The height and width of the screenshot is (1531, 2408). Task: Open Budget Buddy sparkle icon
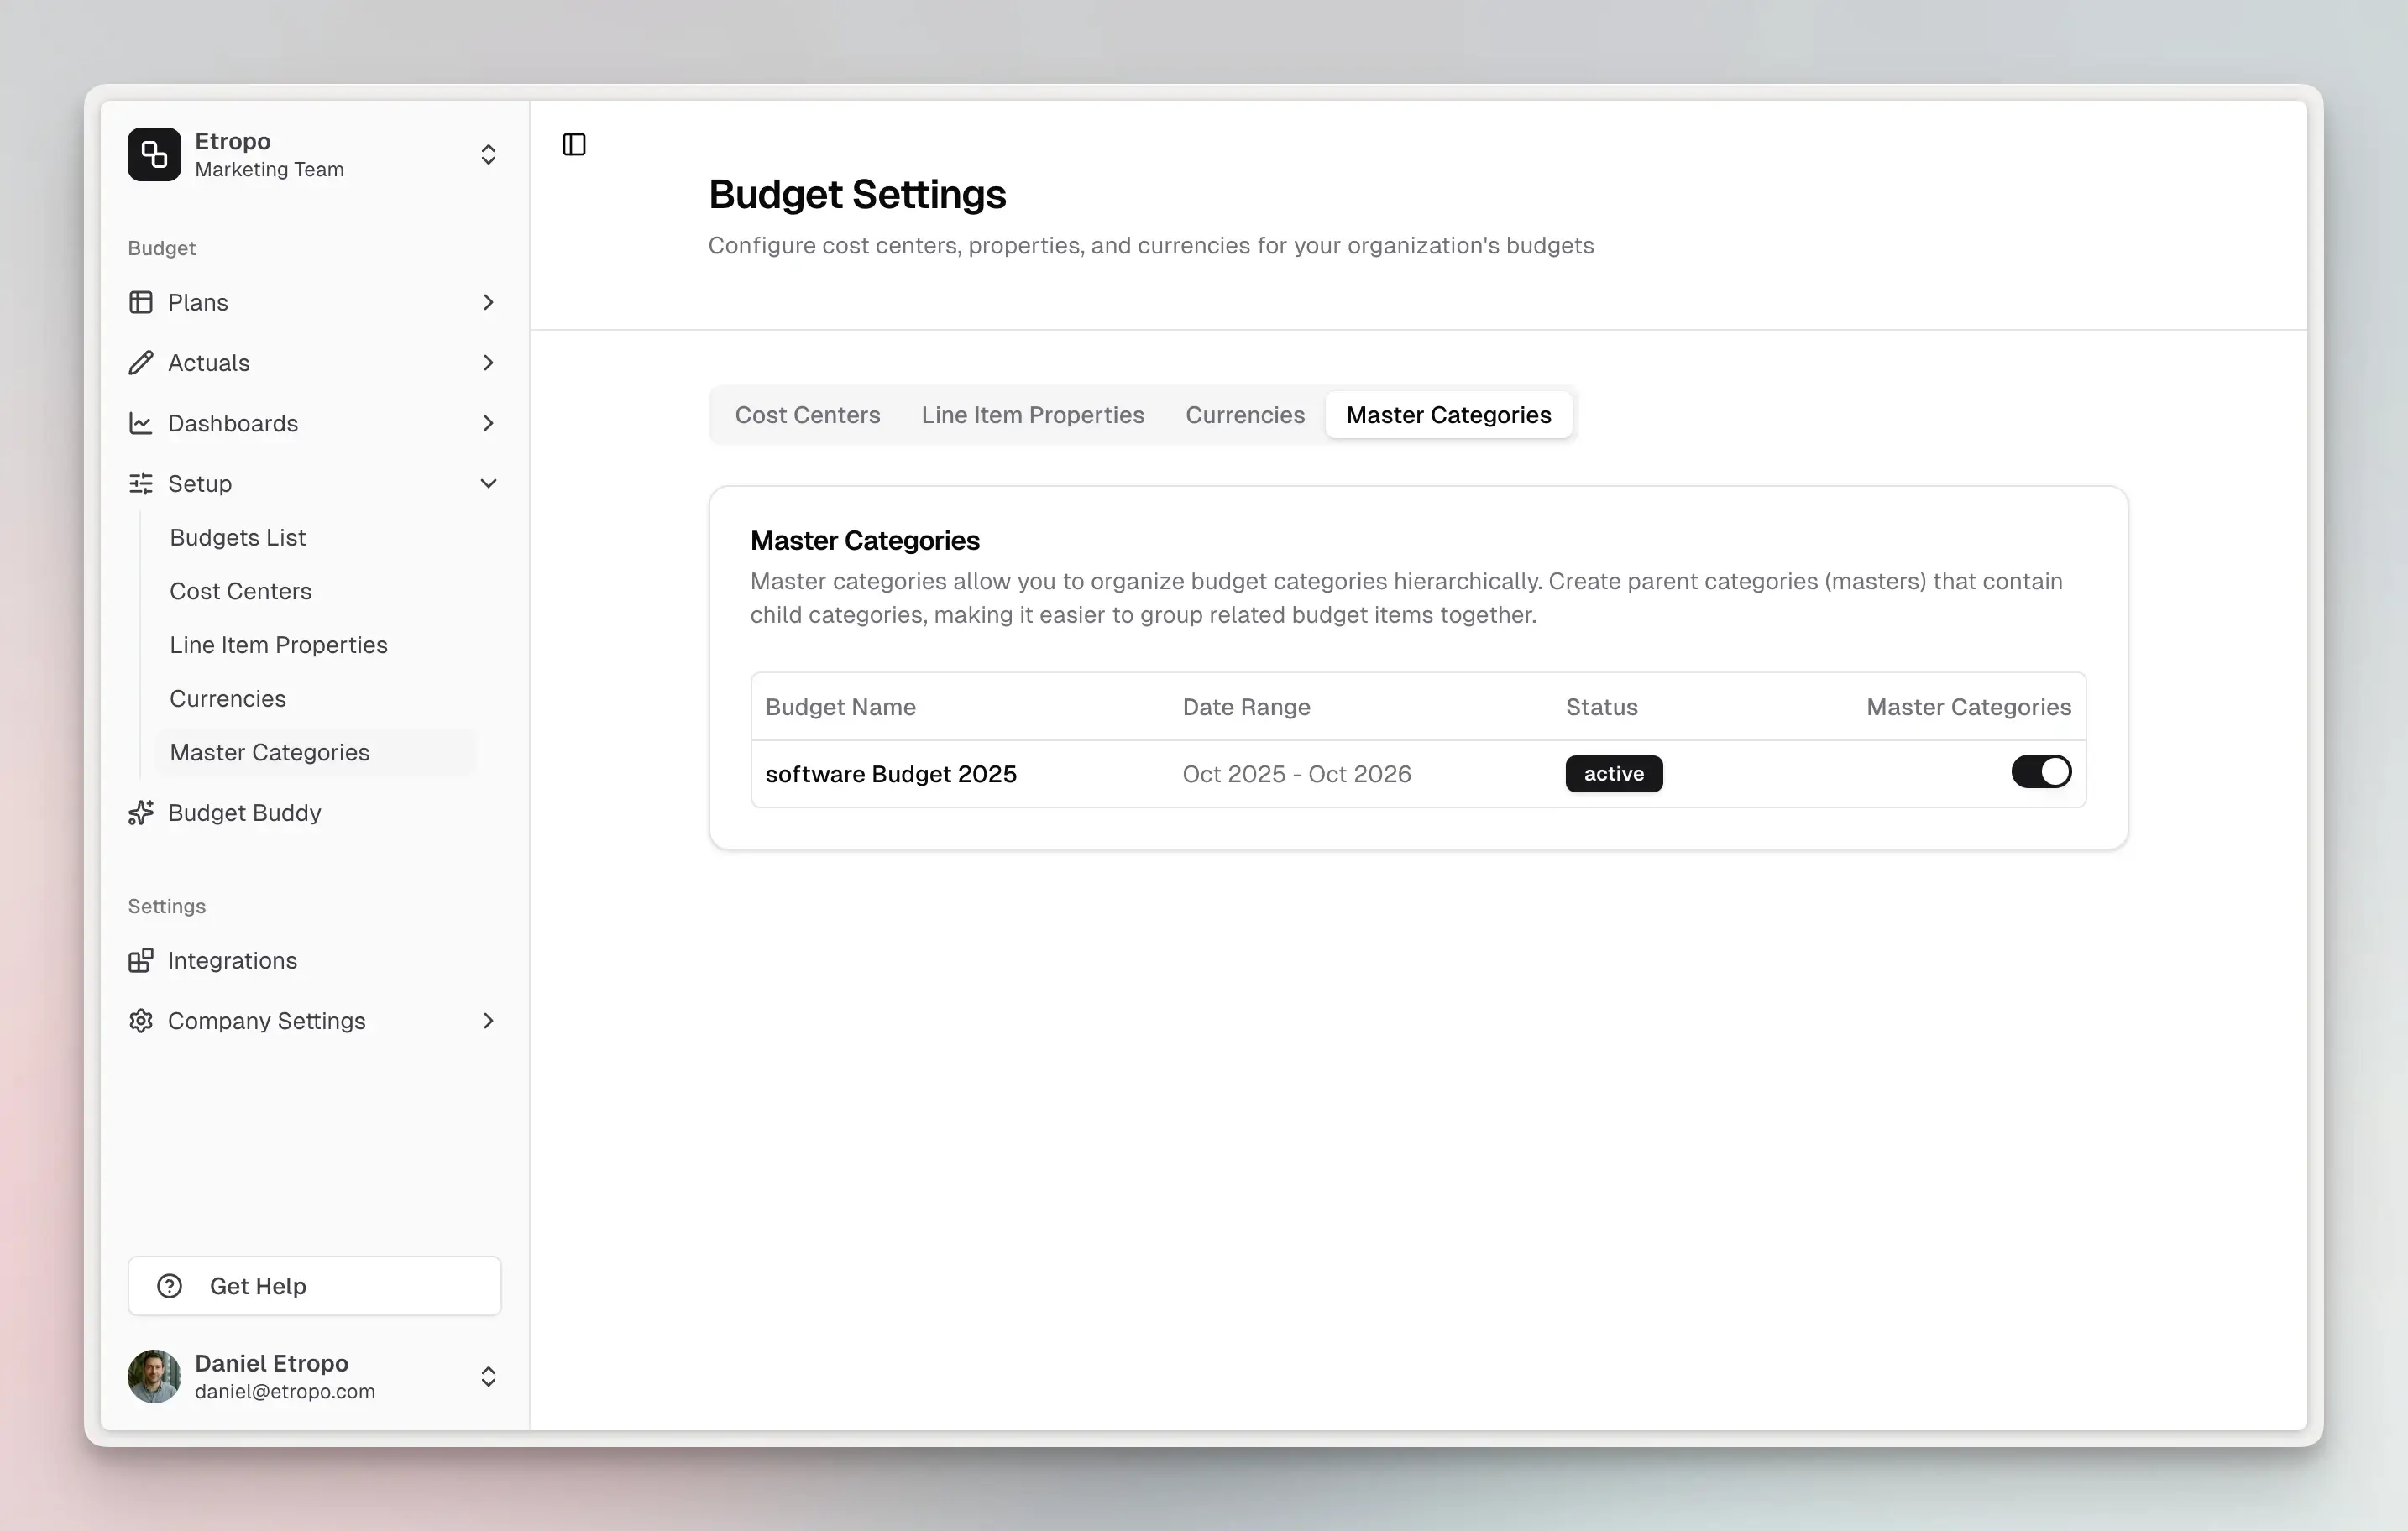tap(141, 813)
